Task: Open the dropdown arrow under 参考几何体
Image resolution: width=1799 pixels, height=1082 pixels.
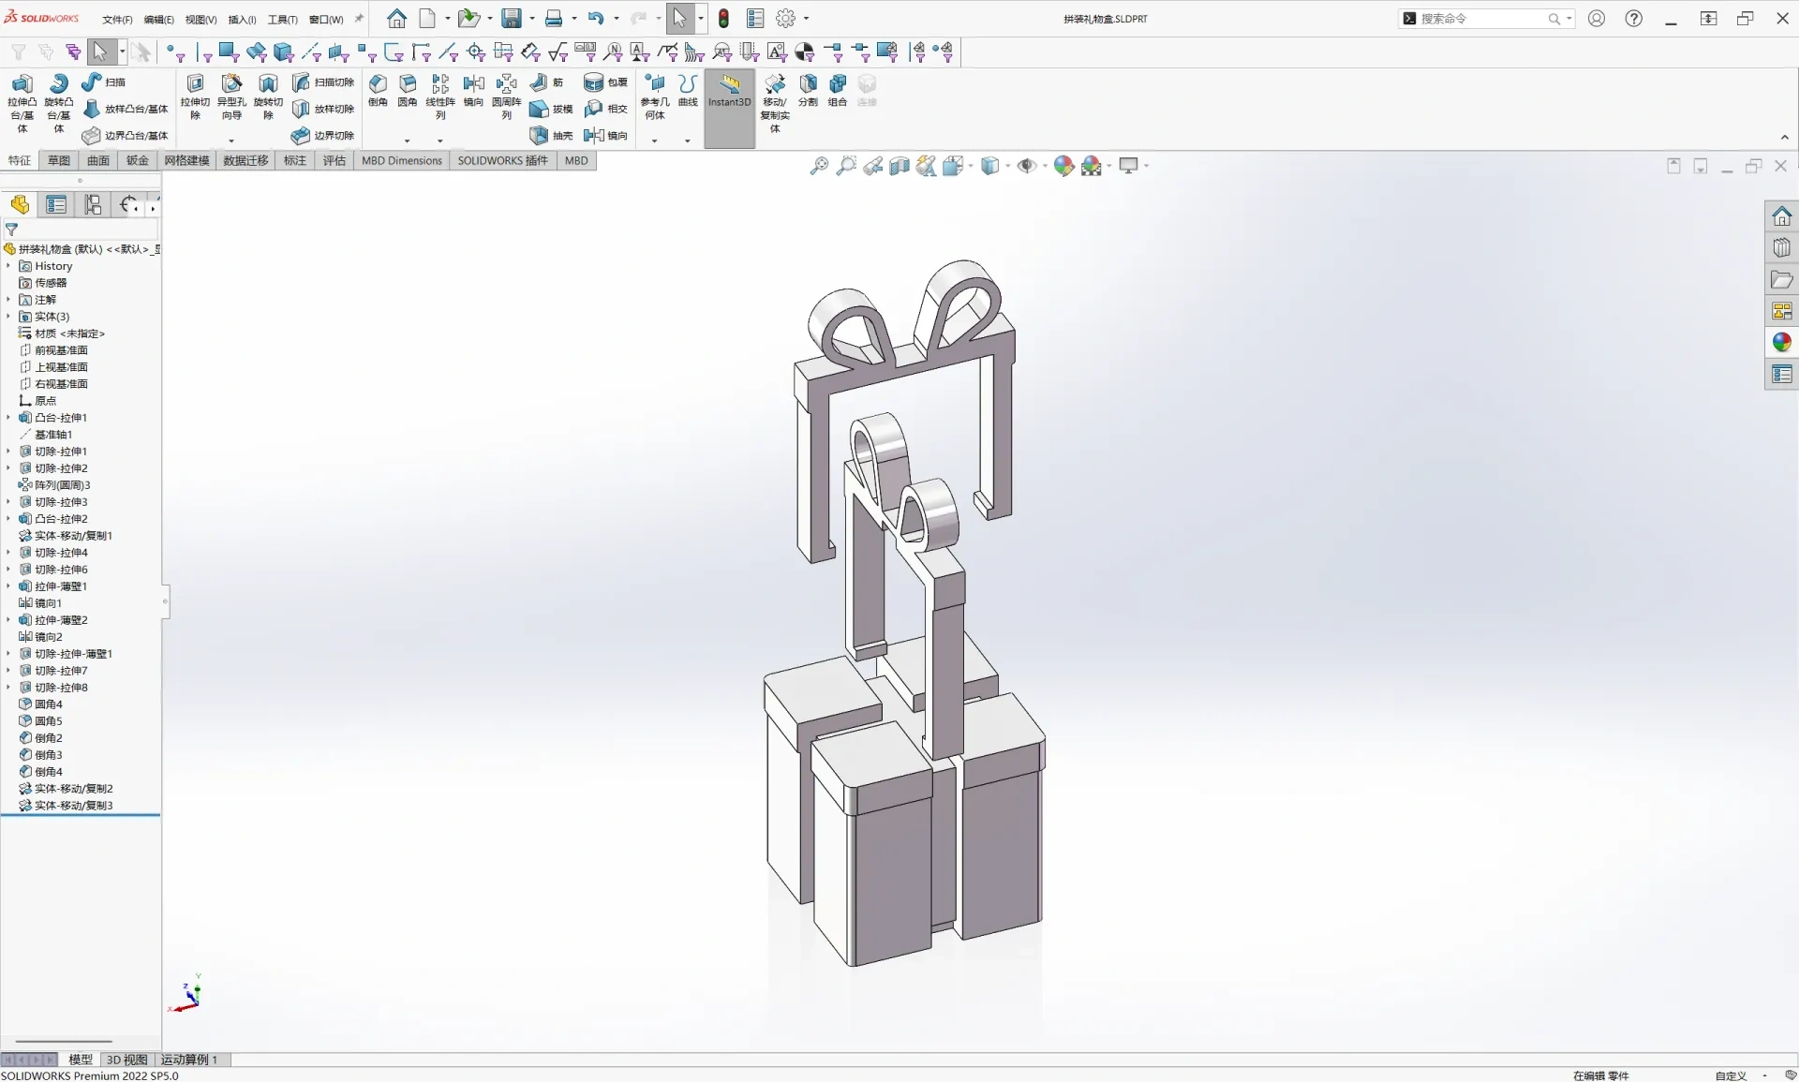Action: (654, 141)
